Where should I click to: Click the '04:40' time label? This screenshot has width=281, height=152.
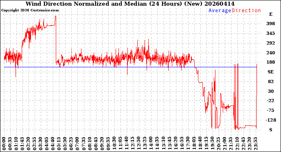[53, 144]
